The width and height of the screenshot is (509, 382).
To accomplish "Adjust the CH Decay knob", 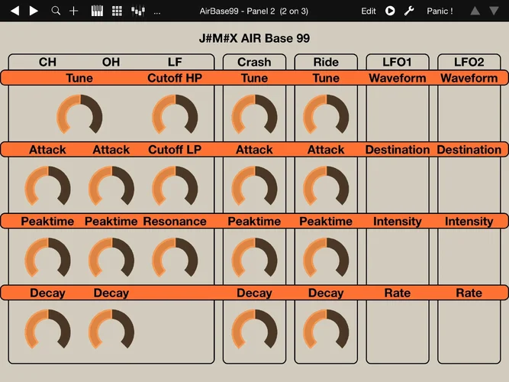I will click(48, 329).
